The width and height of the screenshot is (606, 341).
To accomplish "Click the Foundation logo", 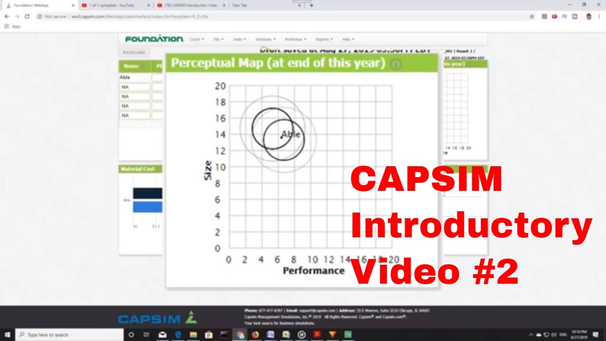I will (154, 39).
